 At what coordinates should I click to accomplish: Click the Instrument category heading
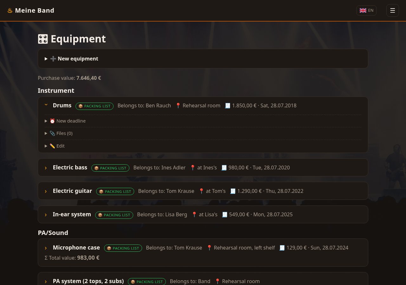[56, 91]
